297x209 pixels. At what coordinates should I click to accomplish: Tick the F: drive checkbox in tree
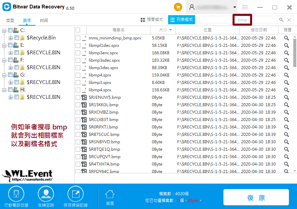pos(10,60)
